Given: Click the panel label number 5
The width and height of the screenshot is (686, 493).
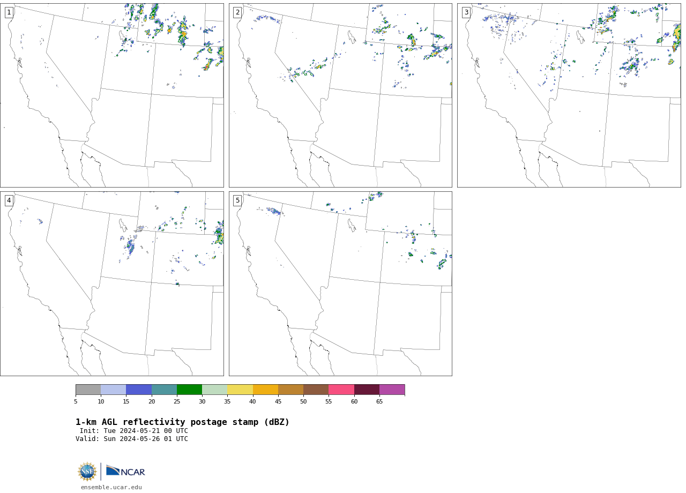Looking at the screenshot, I should pos(237,200).
